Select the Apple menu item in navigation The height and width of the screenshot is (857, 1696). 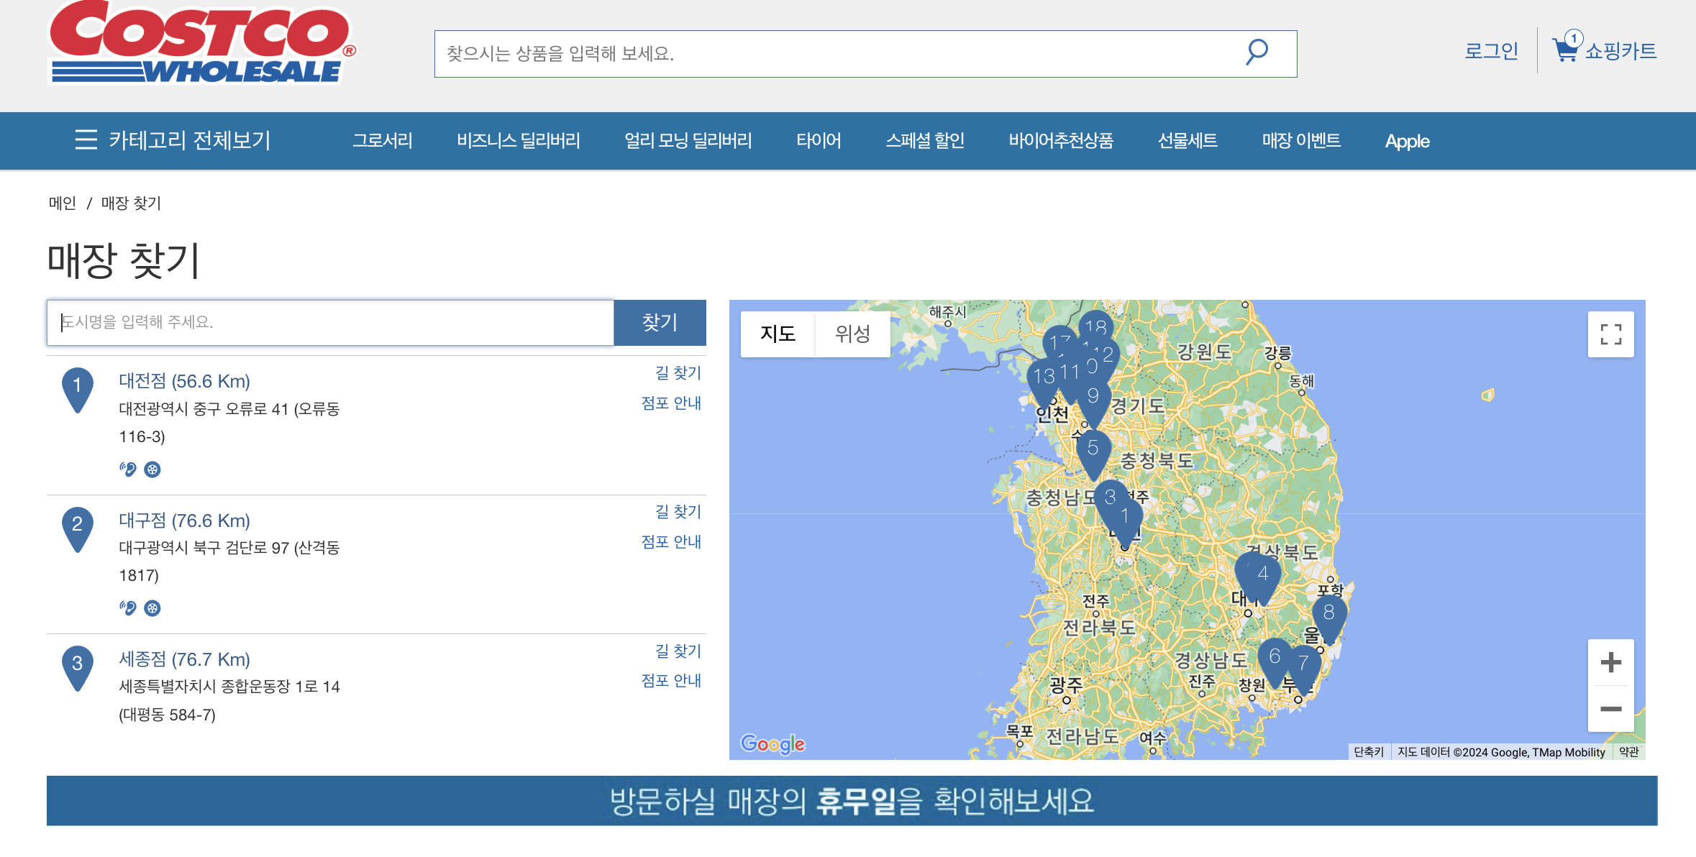[x=1406, y=140]
